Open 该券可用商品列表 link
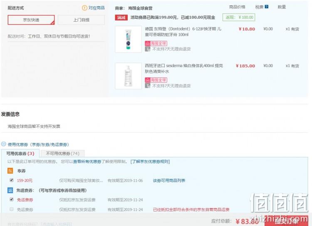The width and height of the screenshot is (312, 226). pyautogui.click(x=169, y=181)
